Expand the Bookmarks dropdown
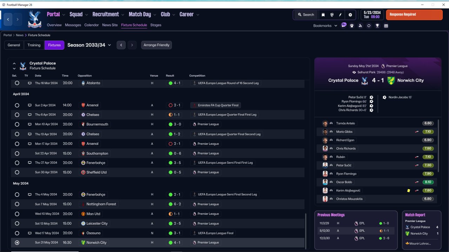 (x=325, y=26)
